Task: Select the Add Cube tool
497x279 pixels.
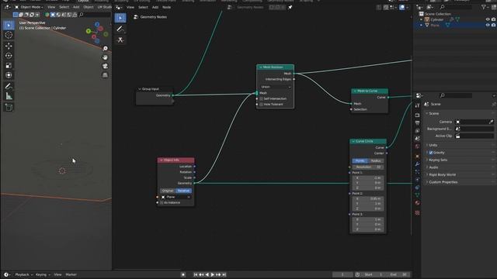Action: pyautogui.click(x=9, y=107)
